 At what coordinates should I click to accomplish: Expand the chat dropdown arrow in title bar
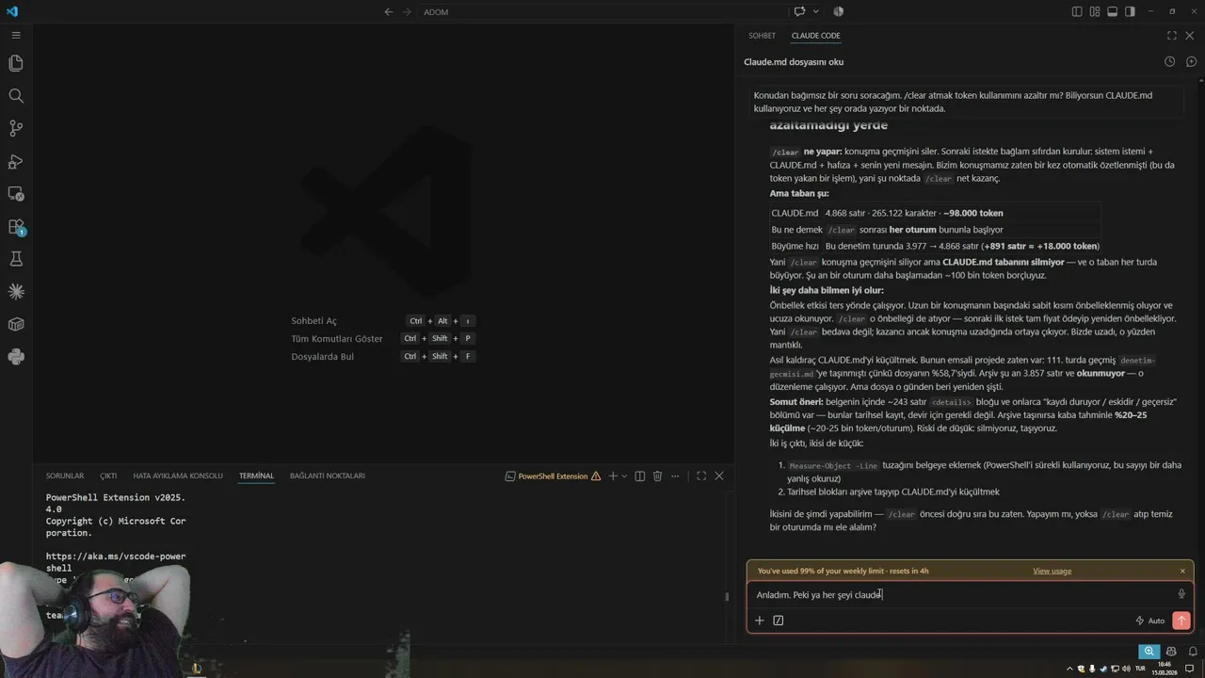(815, 11)
